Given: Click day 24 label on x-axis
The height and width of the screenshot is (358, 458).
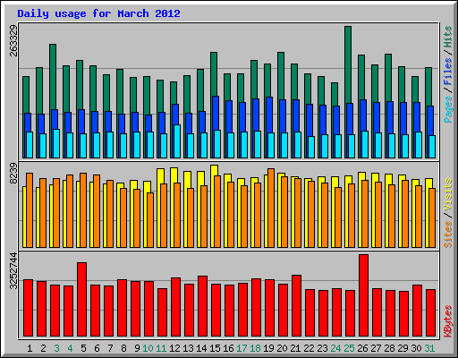Looking at the screenshot, I should [x=335, y=348].
